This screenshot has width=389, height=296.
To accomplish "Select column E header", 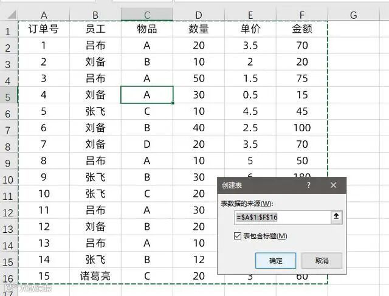I will click(250, 15).
